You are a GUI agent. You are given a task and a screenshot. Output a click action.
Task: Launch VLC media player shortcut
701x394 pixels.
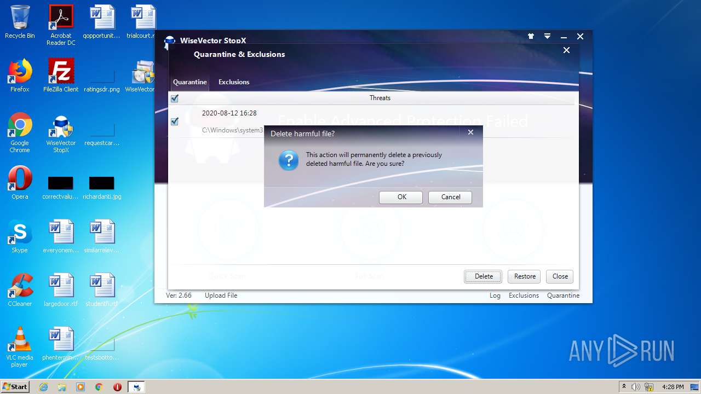point(20,347)
